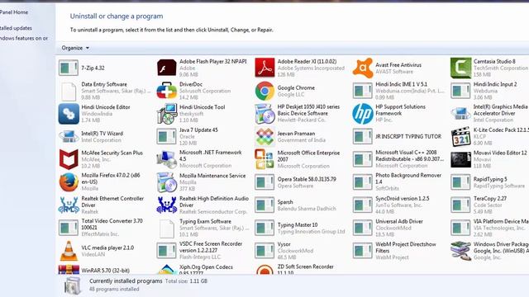This screenshot has width=529, height=297.
Task: View installed updates link
Action: [x=16, y=28]
